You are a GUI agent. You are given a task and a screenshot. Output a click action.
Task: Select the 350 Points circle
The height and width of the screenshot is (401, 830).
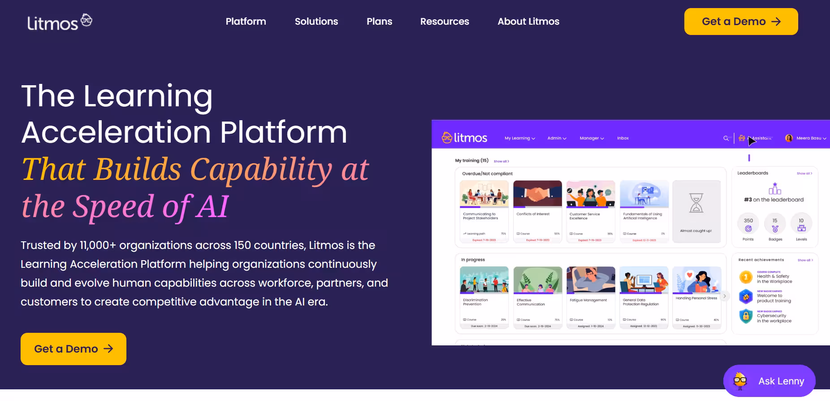748,223
